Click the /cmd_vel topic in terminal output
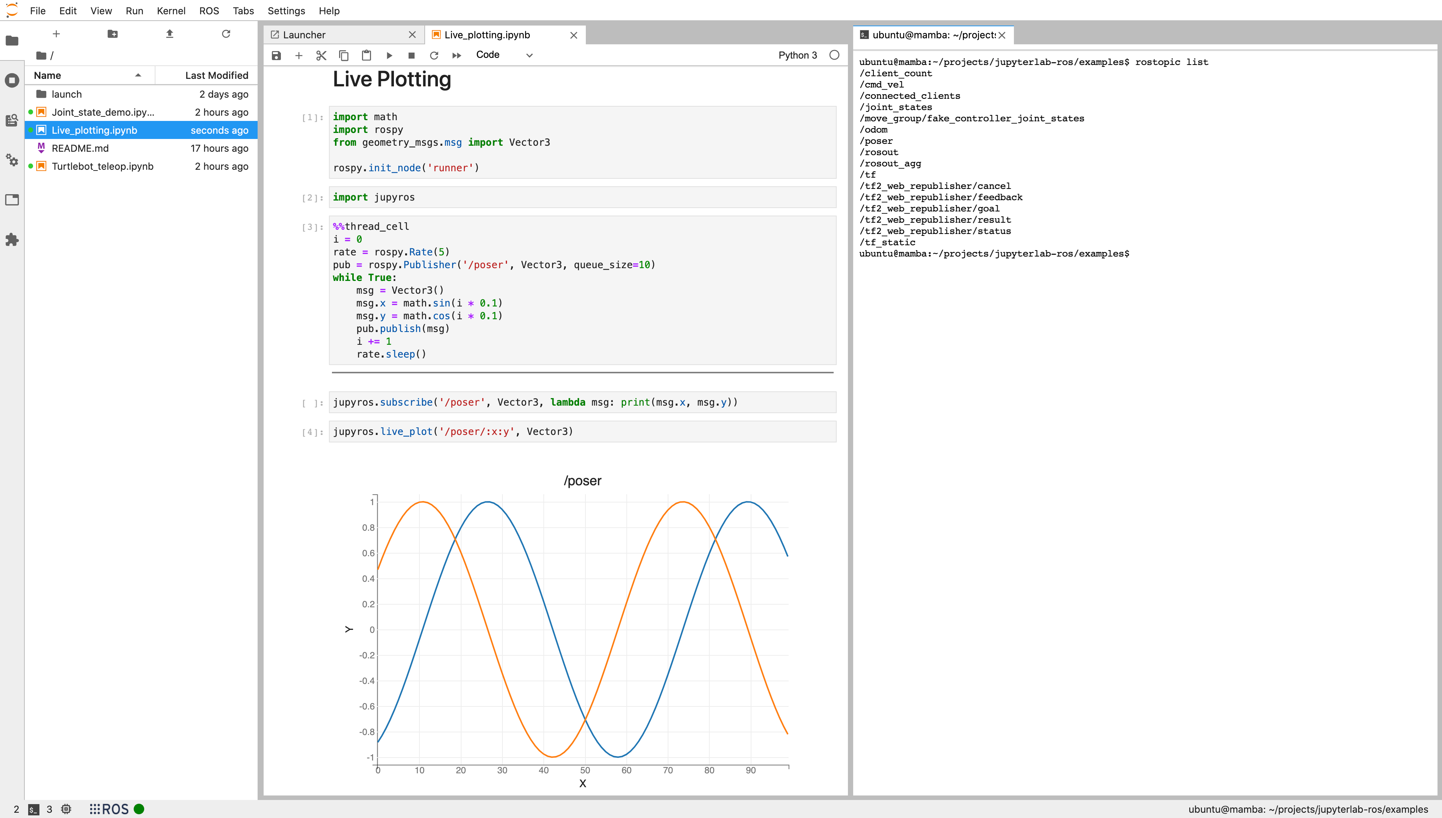This screenshot has width=1442, height=818. (881, 85)
